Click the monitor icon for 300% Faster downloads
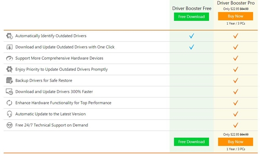The width and height of the screenshot is (260, 156). click(x=10, y=92)
